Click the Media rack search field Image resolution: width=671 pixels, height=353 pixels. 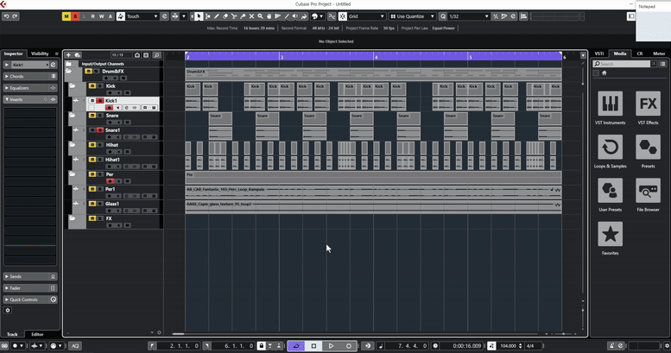624,64
